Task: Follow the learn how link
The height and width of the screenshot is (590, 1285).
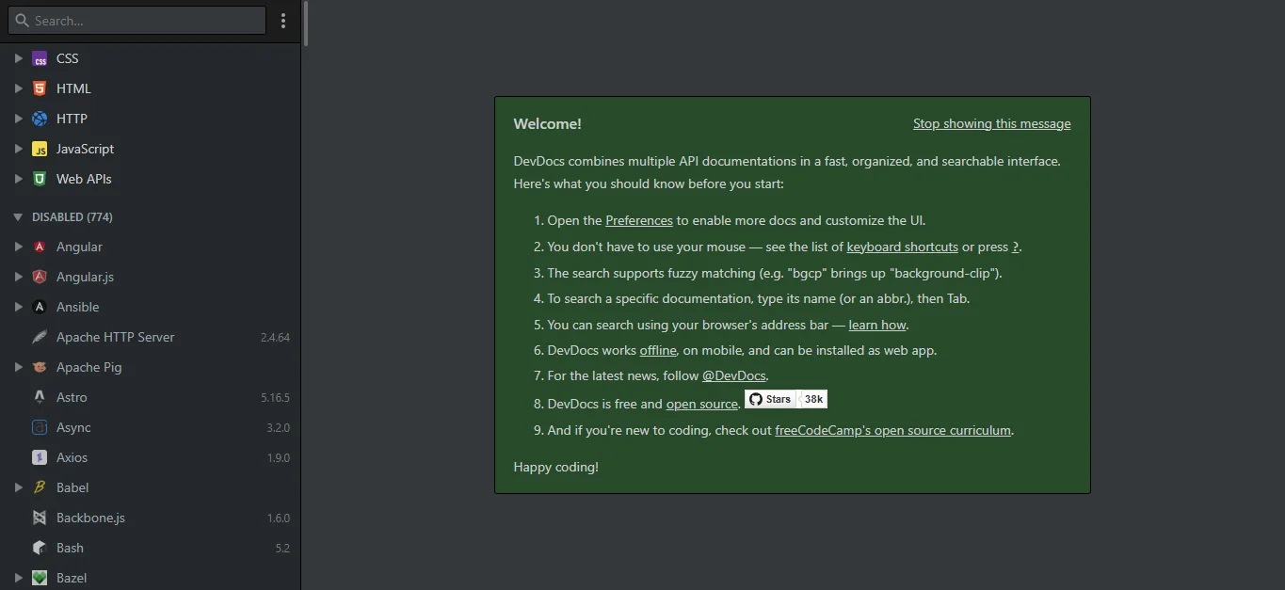Action: (877, 325)
